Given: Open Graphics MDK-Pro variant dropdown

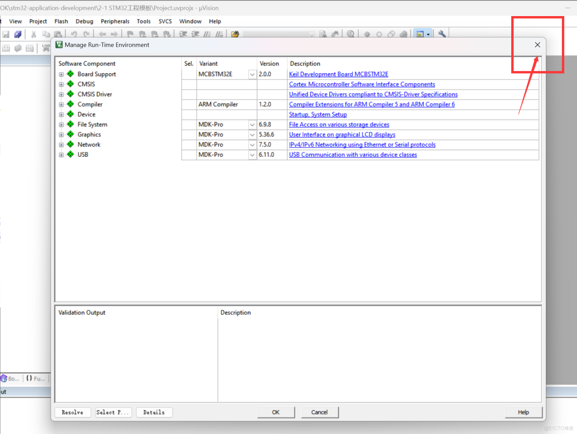Looking at the screenshot, I should click(x=252, y=134).
